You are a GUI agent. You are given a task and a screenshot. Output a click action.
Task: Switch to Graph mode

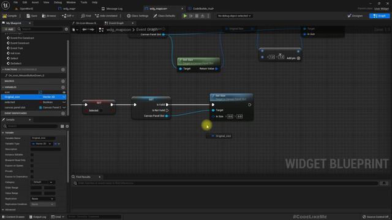pyautogui.click(x=379, y=16)
